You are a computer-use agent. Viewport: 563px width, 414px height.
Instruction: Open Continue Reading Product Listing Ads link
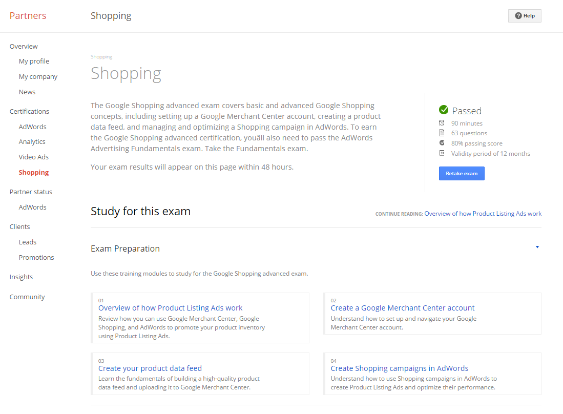pos(483,214)
